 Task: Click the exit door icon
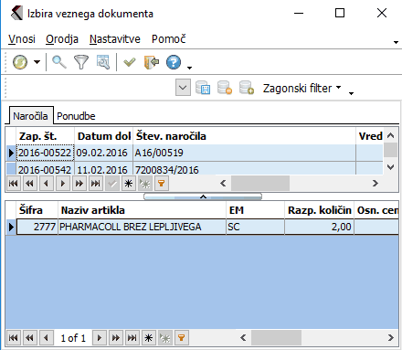[x=152, y=62]
